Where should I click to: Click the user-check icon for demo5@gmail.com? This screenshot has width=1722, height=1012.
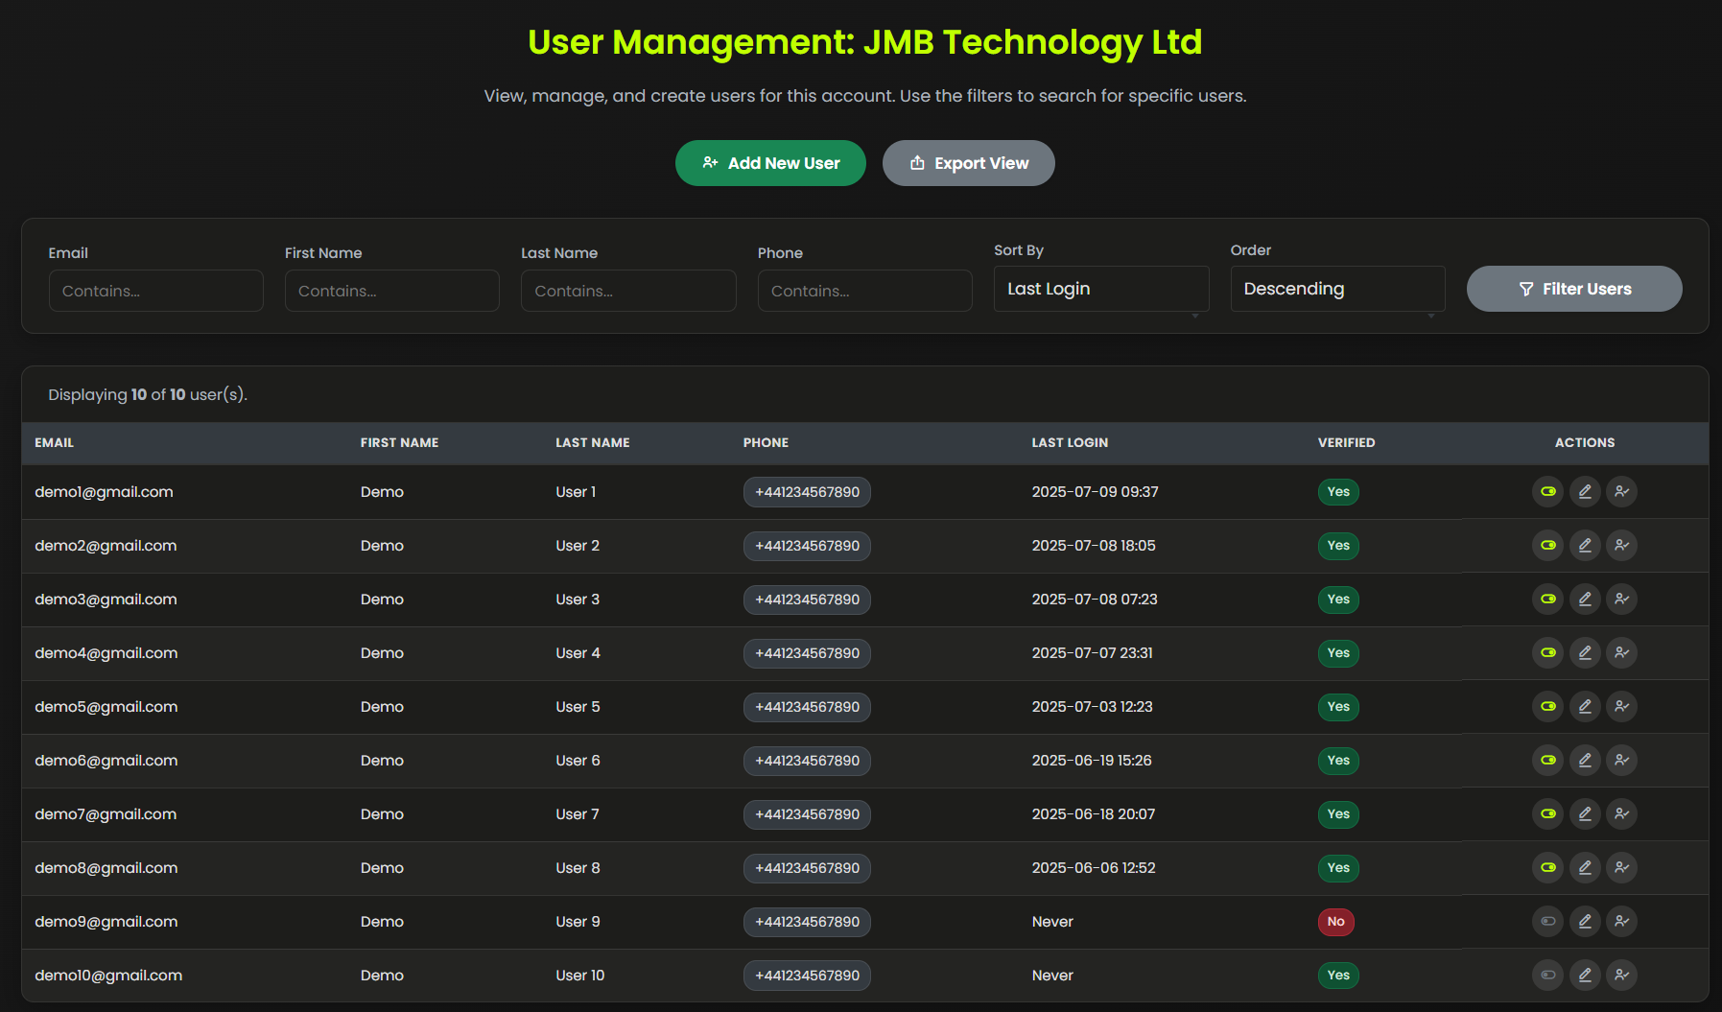[1621, 707]
